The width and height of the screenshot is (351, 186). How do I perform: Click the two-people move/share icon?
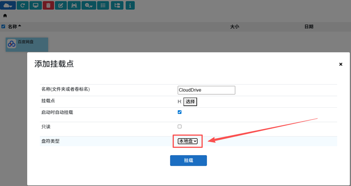coord(74,5)
